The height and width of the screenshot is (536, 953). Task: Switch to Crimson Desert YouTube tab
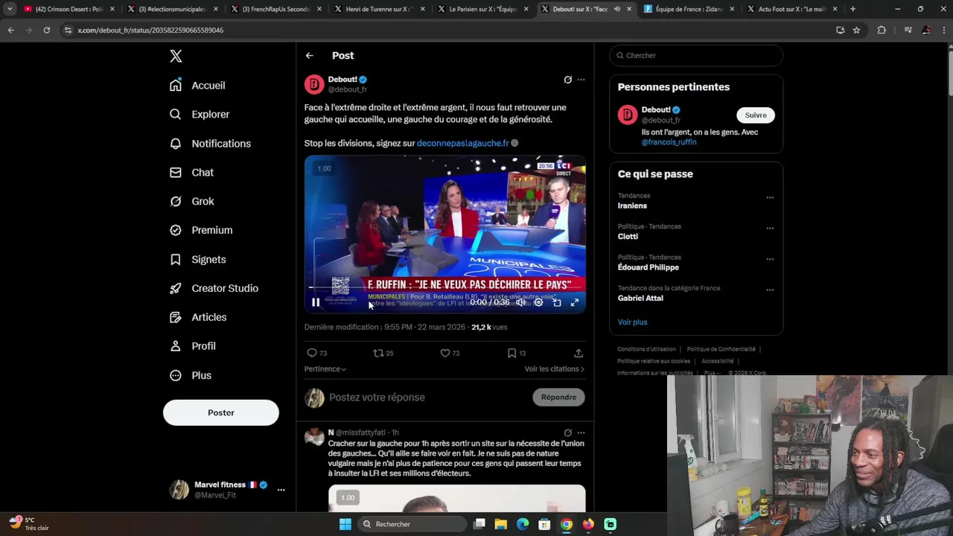coord(68,9)
